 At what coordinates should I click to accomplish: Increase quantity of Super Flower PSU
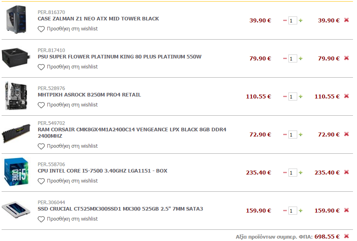coord(300,58)
